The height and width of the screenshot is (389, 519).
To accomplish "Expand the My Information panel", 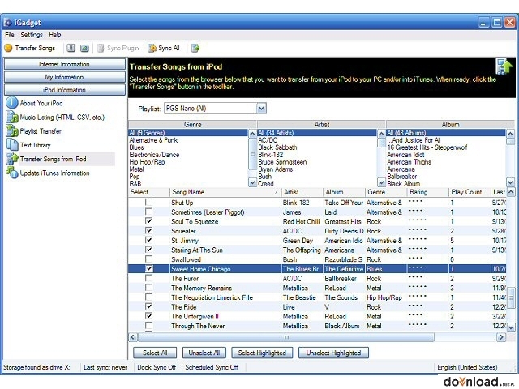I will tap(65, 77).
